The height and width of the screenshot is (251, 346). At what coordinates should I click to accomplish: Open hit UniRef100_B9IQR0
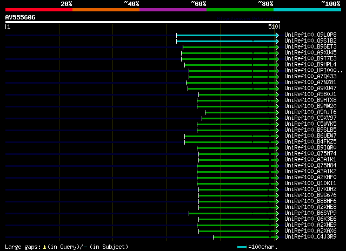pos(310,148)
